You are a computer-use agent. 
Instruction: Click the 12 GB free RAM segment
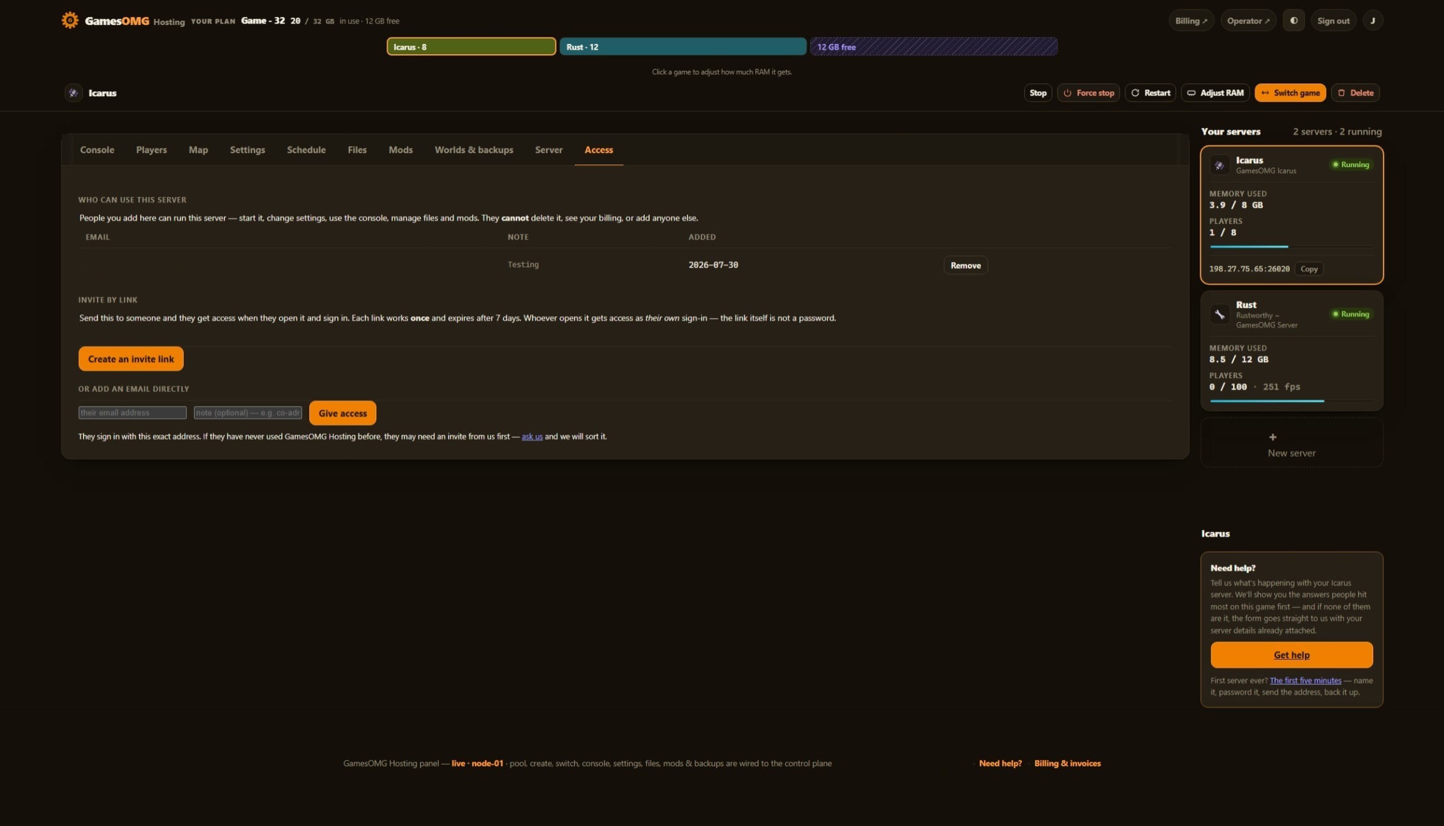(934, 47)
